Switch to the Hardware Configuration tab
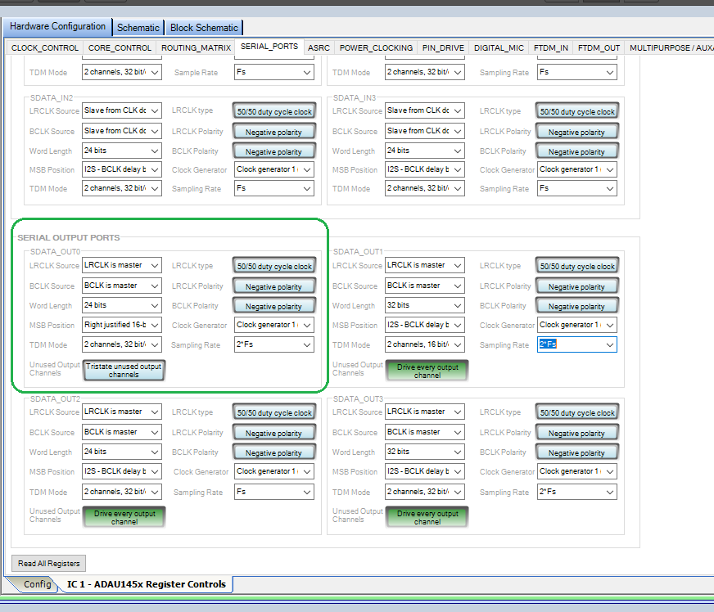This screenshot has width=714, height=612. pyautogui.click(x=57, y=26)
